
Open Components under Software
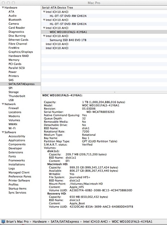click(x=17, y=144)
